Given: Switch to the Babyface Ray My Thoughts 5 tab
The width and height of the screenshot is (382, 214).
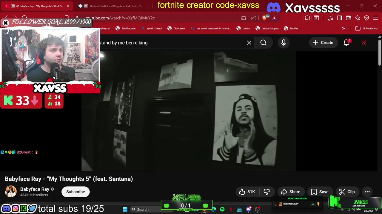Looking at the screenshot, I should tap(37, 6).
